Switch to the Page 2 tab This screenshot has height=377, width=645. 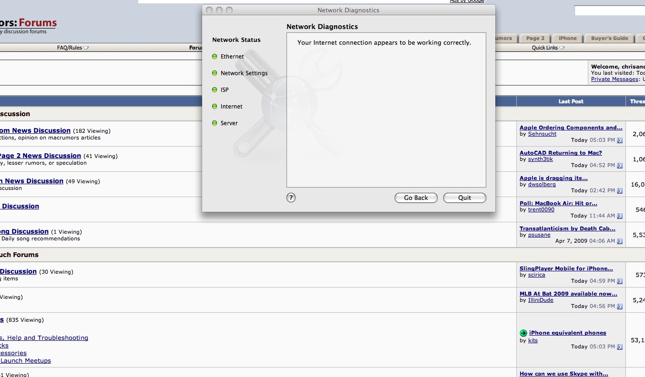(x=535, y=39)
